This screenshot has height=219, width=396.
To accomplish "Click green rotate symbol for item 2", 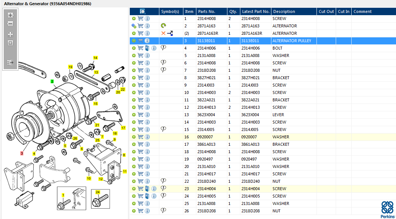I will (163, 26).
